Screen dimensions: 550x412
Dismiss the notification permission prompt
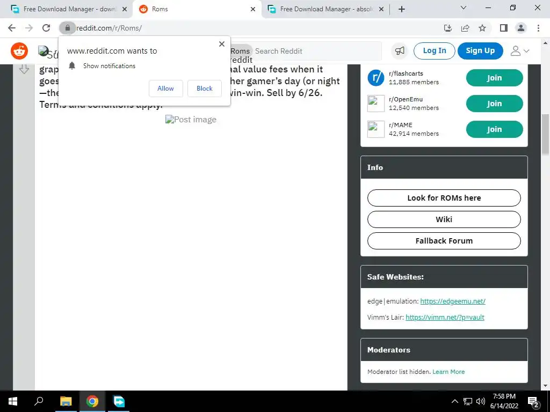click(222, 44)
